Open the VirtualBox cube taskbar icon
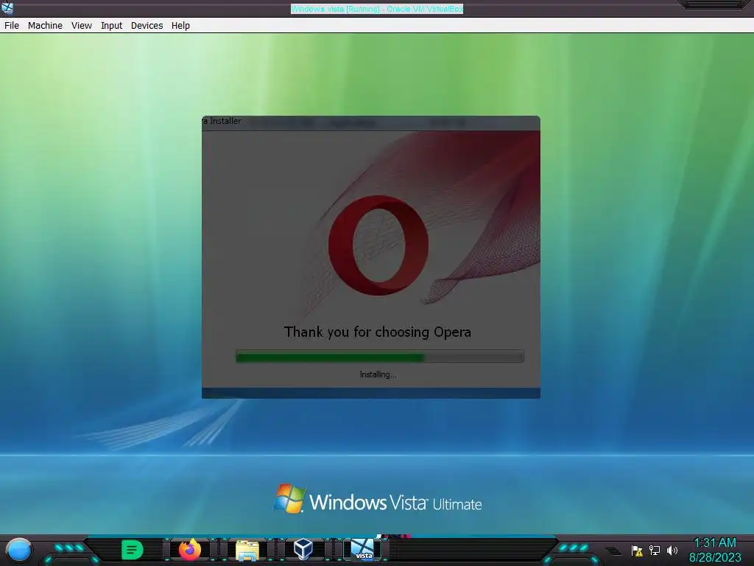 pos(303,548)
